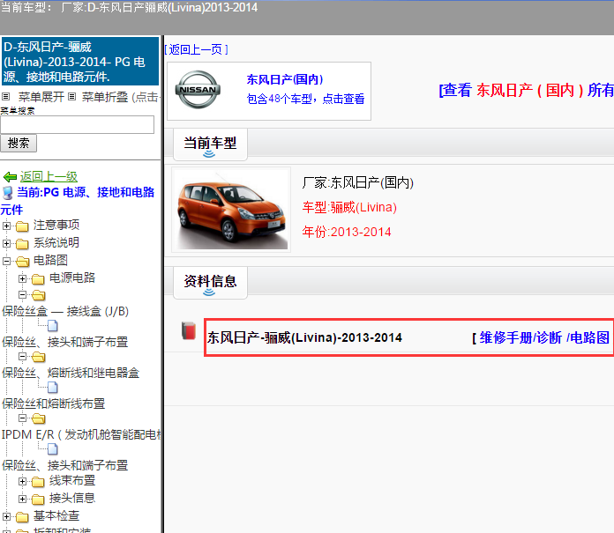
Task: Click the open folder icon next to 电路图
Action: 23,262
